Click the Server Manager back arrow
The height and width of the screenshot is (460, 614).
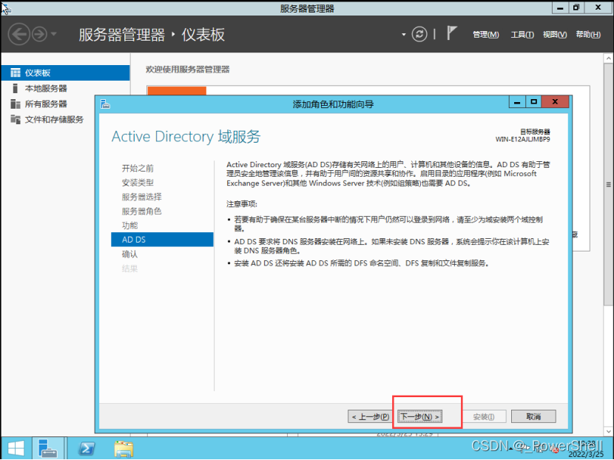point(18,35)
